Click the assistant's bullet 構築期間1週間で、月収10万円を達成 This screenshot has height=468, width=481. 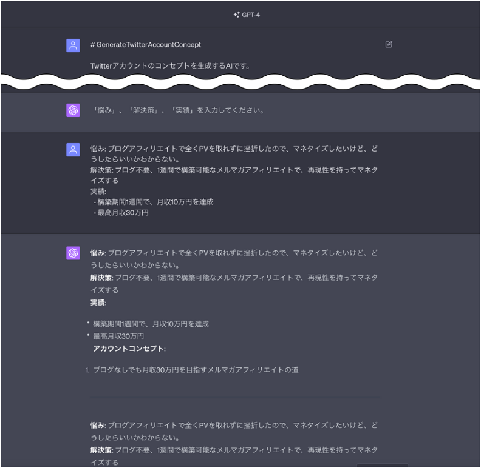[151, 324]
